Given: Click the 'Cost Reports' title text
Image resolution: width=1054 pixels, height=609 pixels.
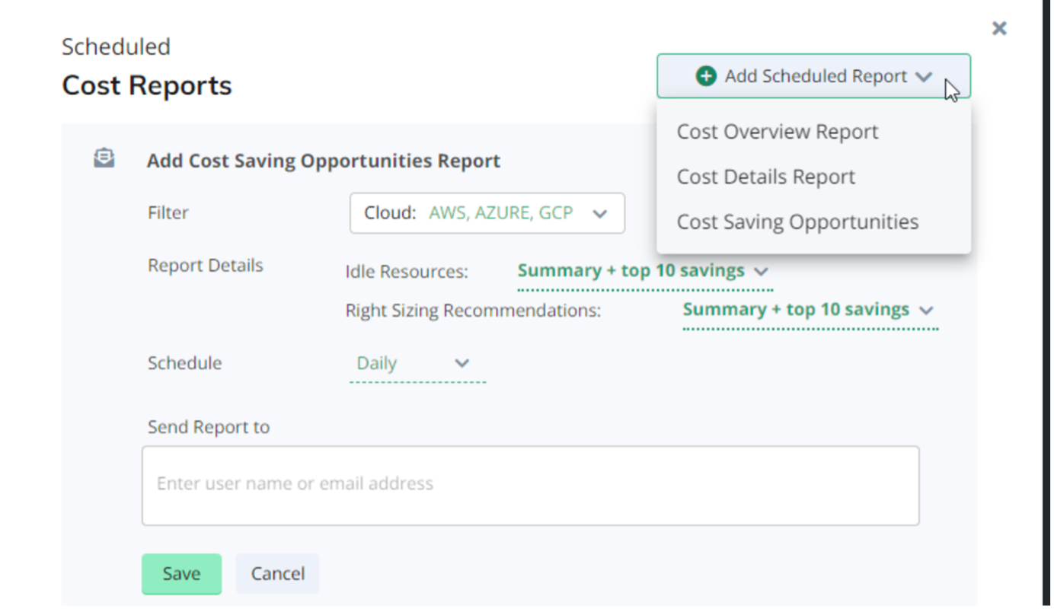Looking at the screenshot, I should click(147, 85).
